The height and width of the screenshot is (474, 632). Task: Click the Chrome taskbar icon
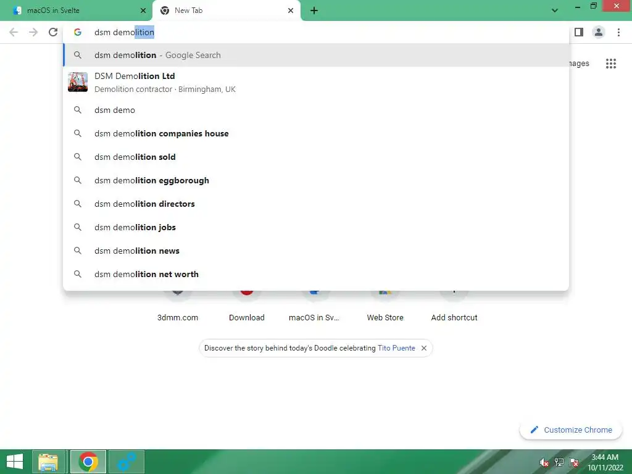click(x=88, y=462)
